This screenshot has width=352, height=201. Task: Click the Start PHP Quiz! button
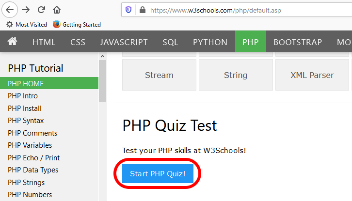(x=158, y=173)
